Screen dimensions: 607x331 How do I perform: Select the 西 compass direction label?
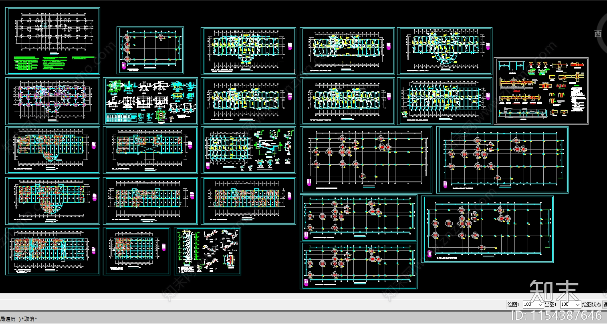[598, 34]
